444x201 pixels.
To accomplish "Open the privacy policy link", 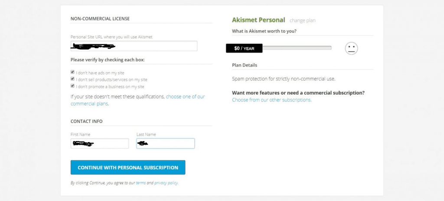I will click(x=166, y=183).
